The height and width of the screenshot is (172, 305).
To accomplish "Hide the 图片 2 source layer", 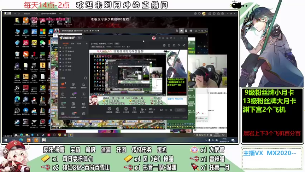I will (x=61, y=63).
